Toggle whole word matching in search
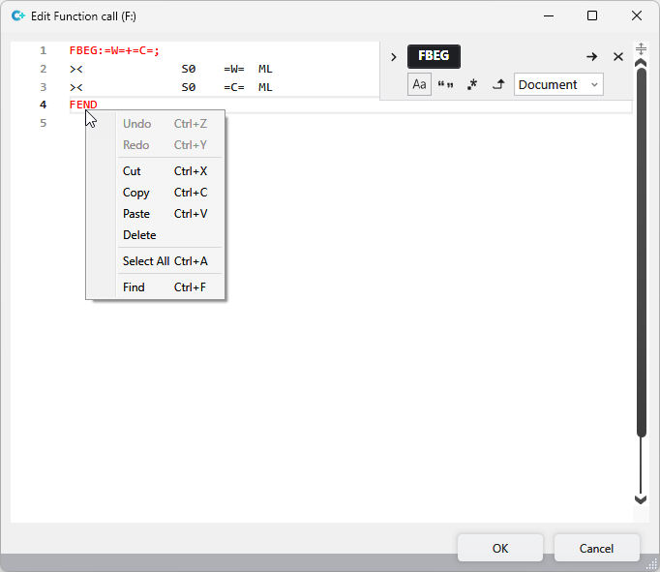This screenshot has height=572, width=660. click(x=445, y=85)
